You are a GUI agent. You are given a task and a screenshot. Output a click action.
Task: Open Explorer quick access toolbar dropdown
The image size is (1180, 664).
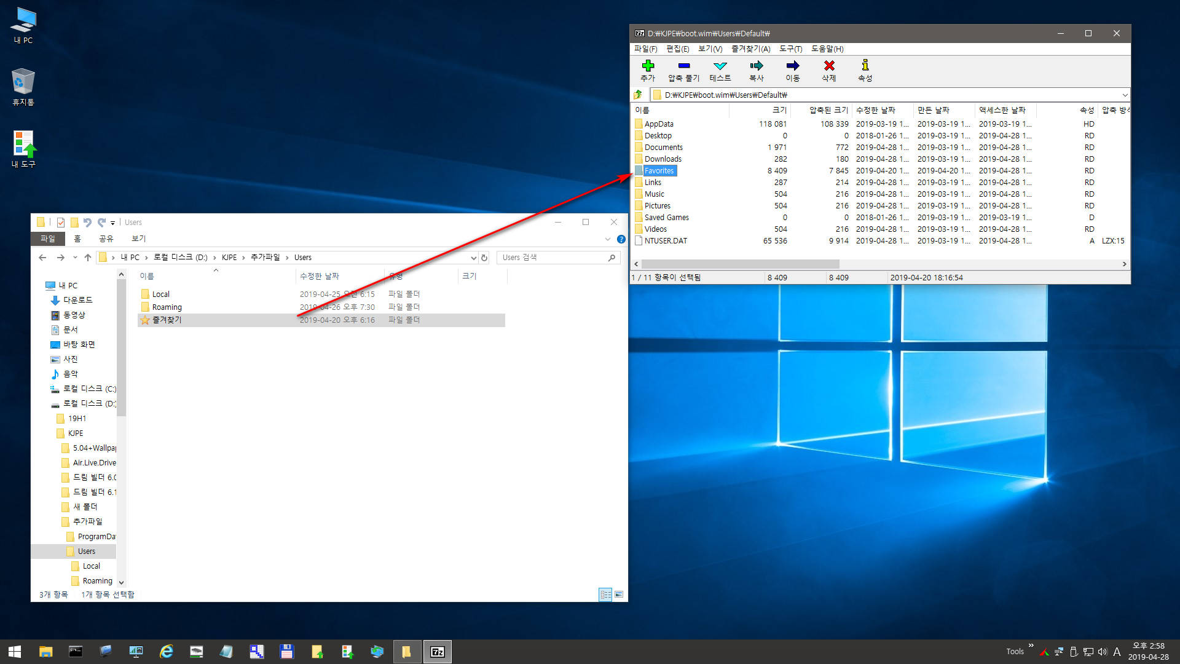point(112,223)
